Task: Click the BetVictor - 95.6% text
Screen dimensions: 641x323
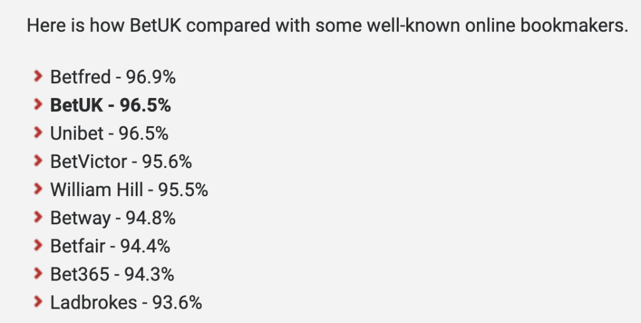Action: click(121, 161)
